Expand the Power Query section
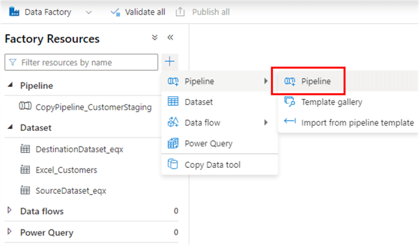 coord(10,231)
